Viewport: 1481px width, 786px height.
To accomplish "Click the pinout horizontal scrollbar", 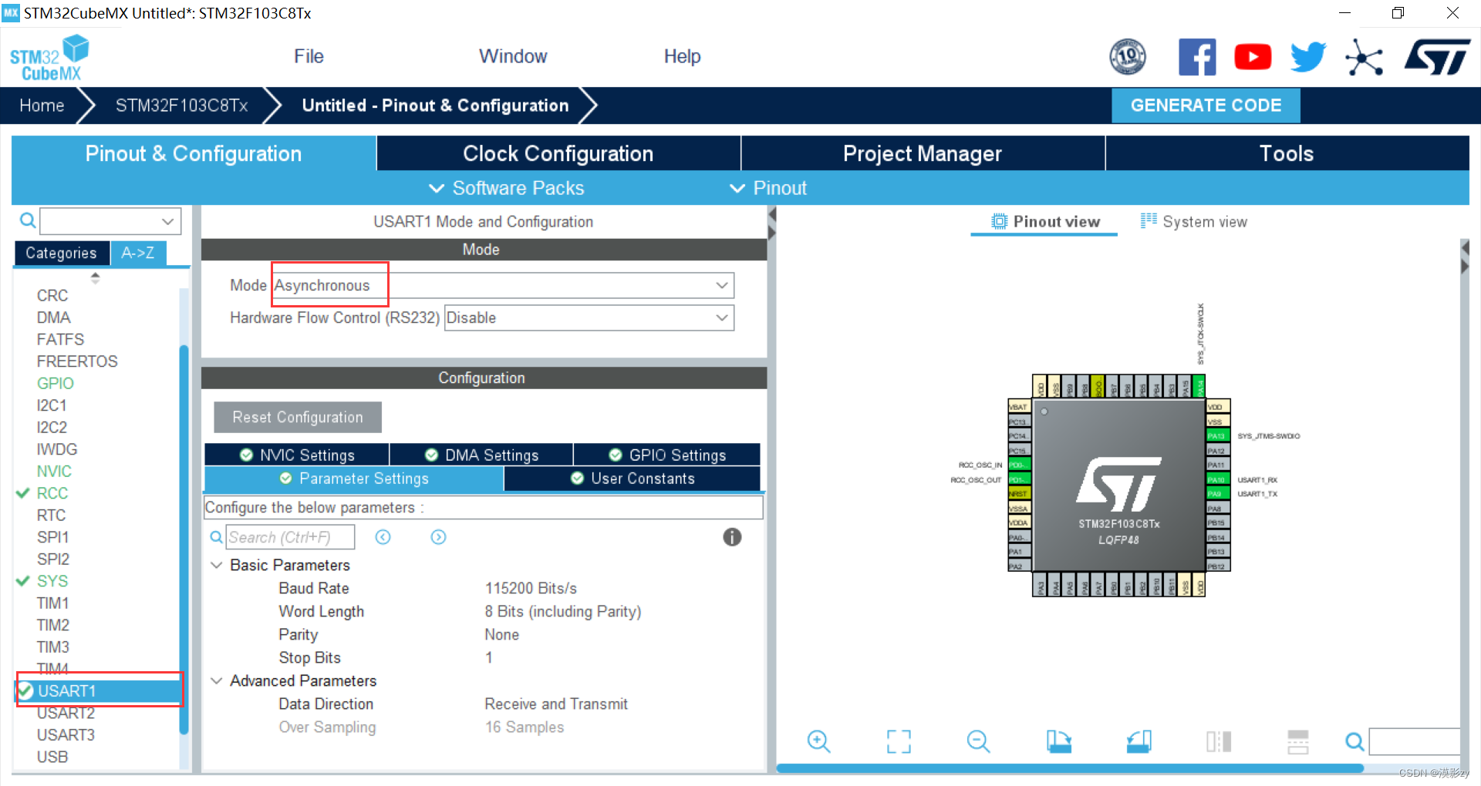I will tap(1070, 768).
